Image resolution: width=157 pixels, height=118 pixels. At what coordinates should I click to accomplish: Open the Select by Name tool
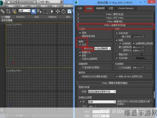39,11
